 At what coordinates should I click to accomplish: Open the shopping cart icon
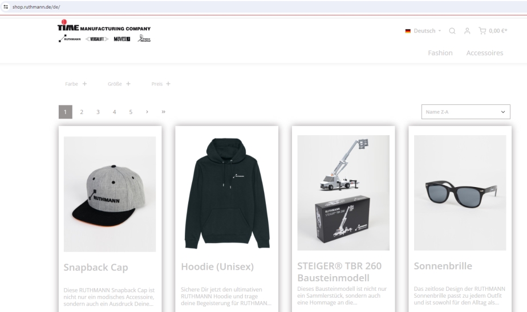484,31
